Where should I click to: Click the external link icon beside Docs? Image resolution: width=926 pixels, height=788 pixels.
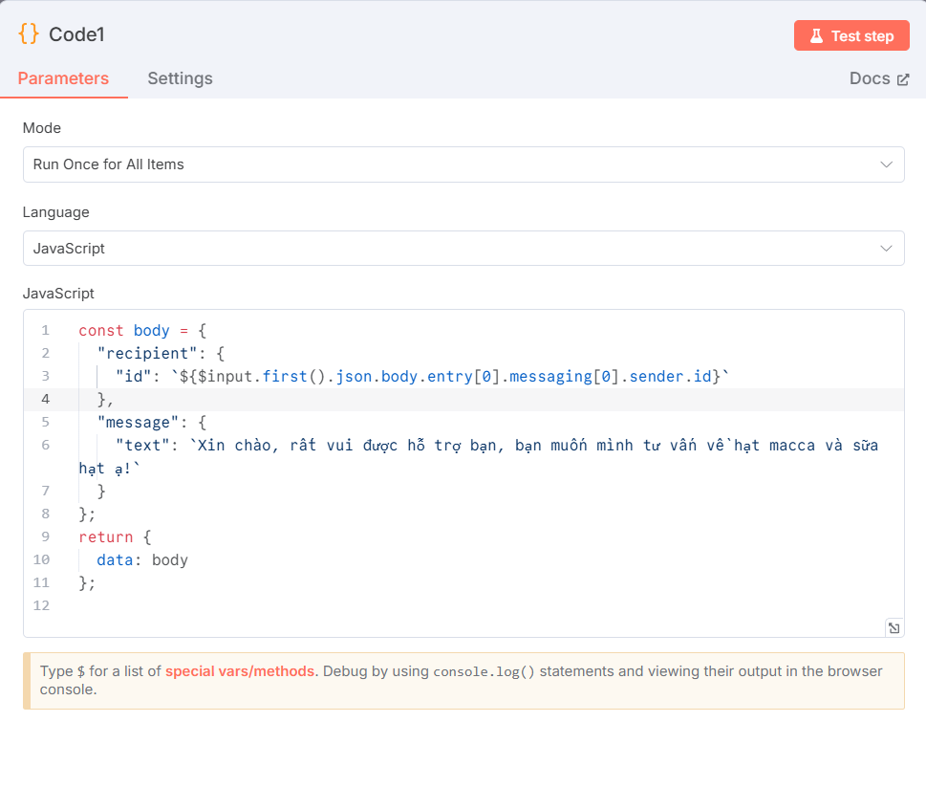pyautogui.click(x=903, y=79)
